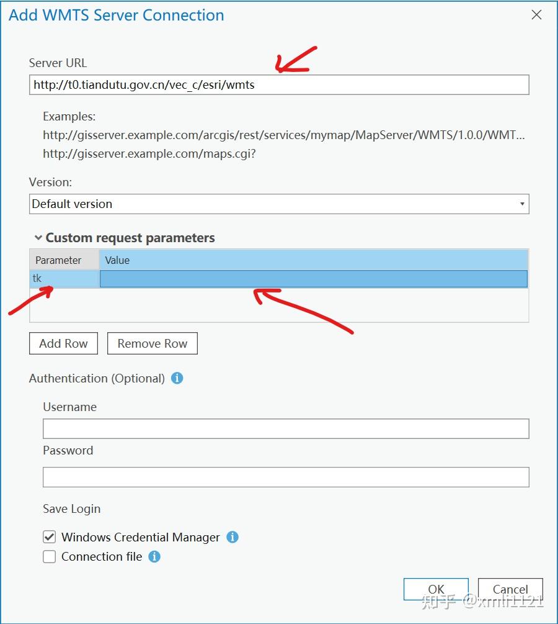The width and height of the screenshot is (558, 624).
Task: Click info icon beside Windows Credential Manager
Action: tap(232, 537)
